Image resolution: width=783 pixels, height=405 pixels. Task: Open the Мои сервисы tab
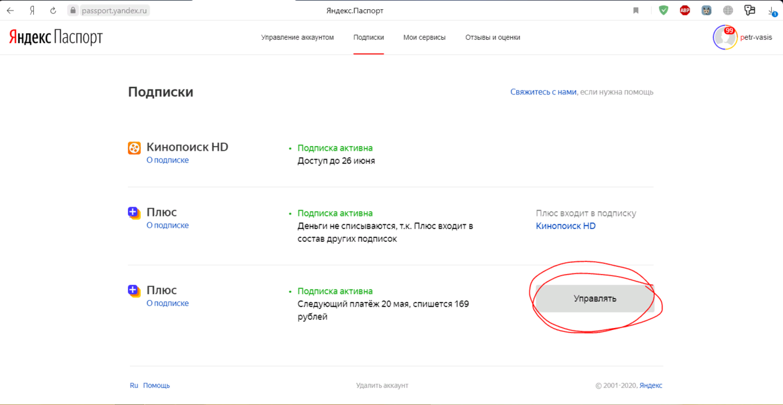click(x=424, y=38)
